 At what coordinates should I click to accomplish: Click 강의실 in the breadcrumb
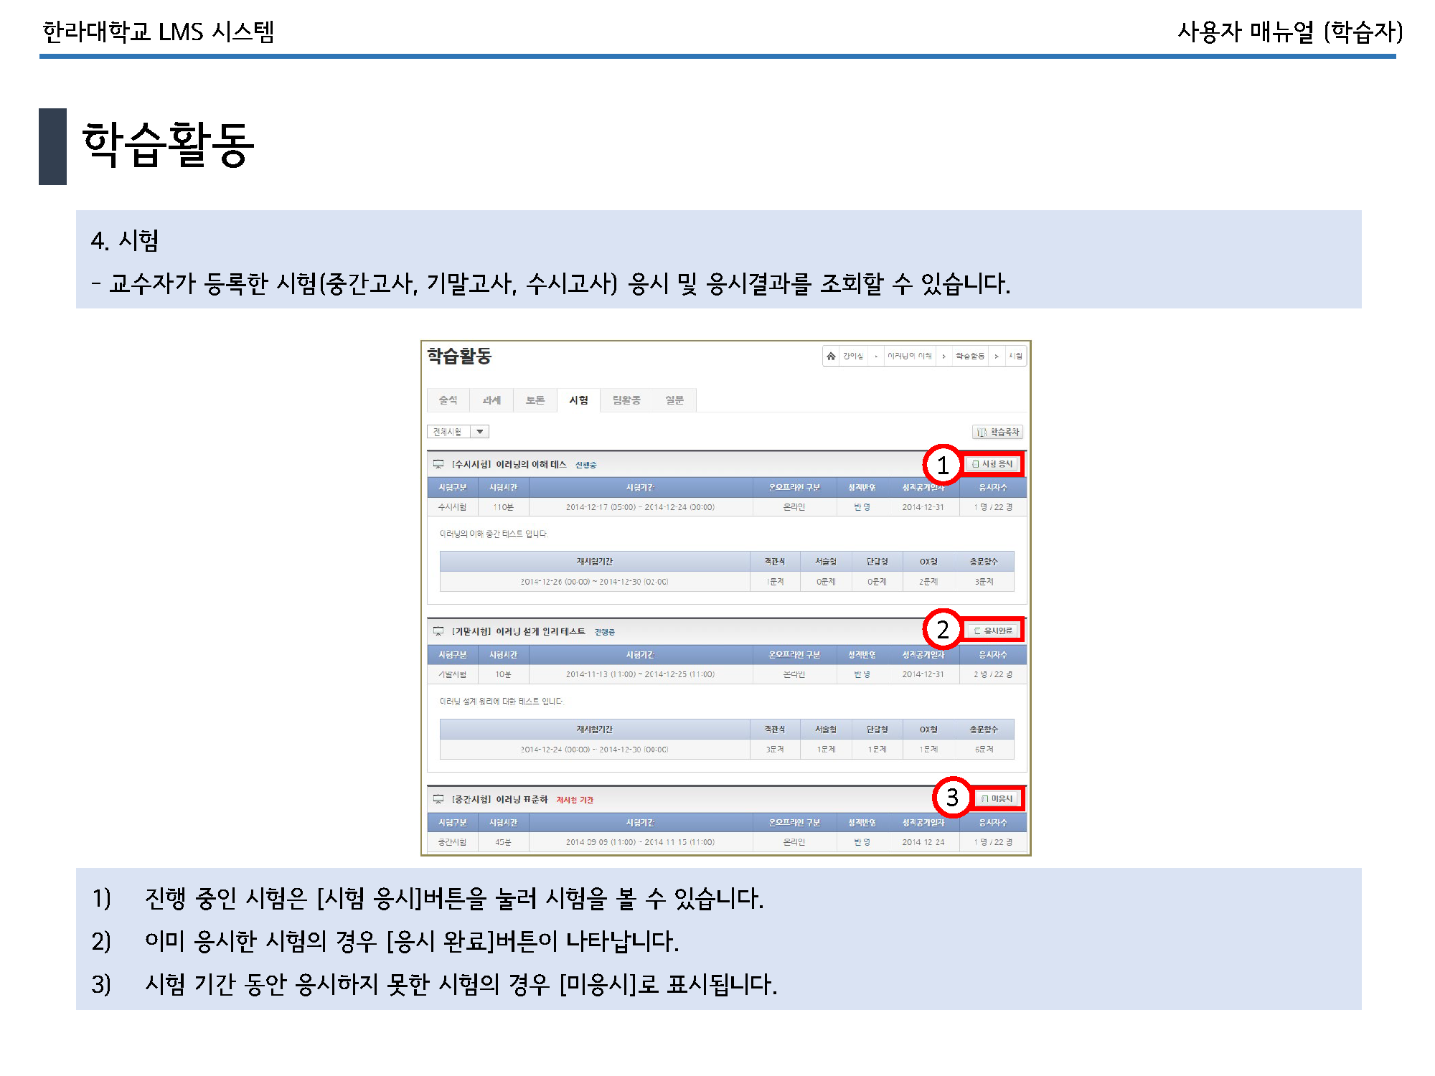click(x=853, y=356)
